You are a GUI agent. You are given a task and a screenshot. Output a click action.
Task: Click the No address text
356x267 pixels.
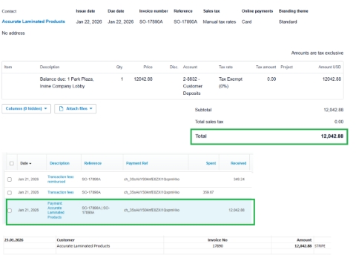tap(13, 33)
